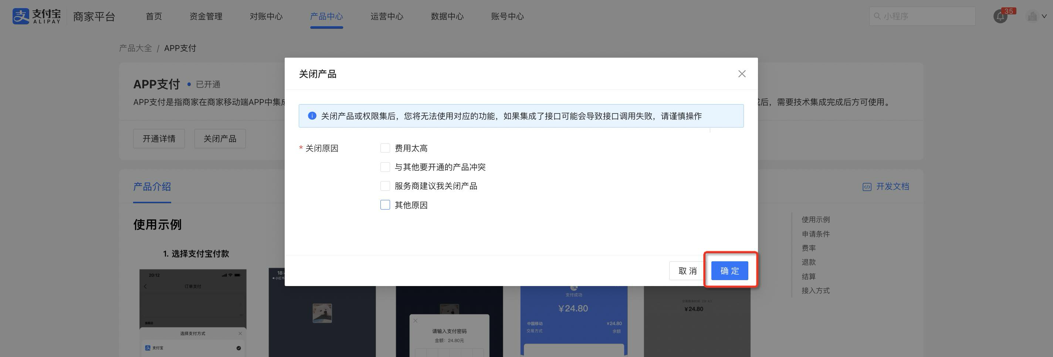The width and height of the screenshot is (1053, 357).
Task: Click the user avatar icon
Action: pos(1032,16)
